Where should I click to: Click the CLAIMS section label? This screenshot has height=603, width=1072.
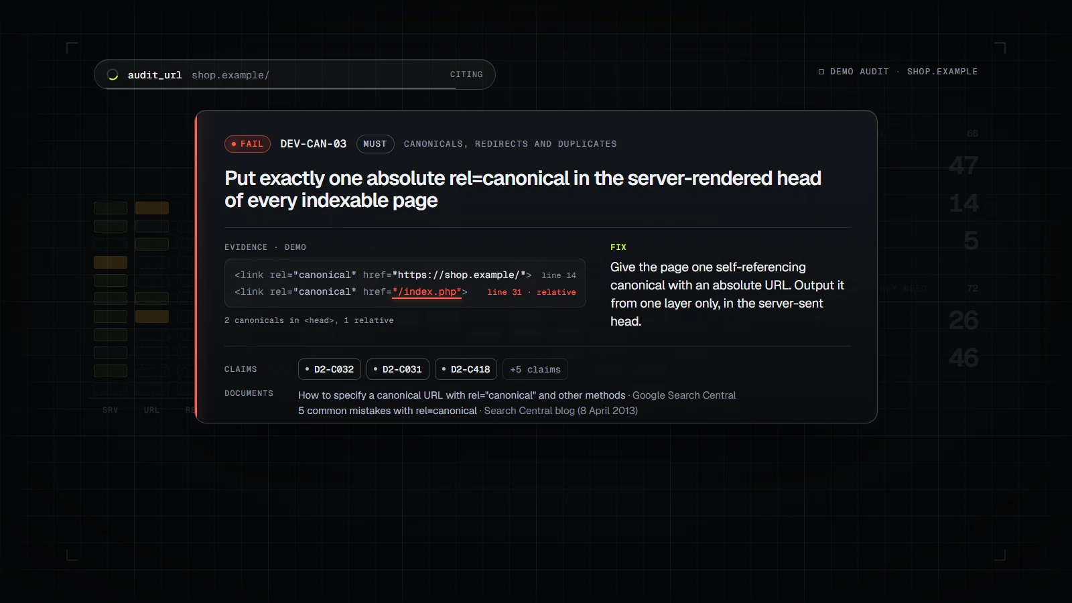click(241, 369)
